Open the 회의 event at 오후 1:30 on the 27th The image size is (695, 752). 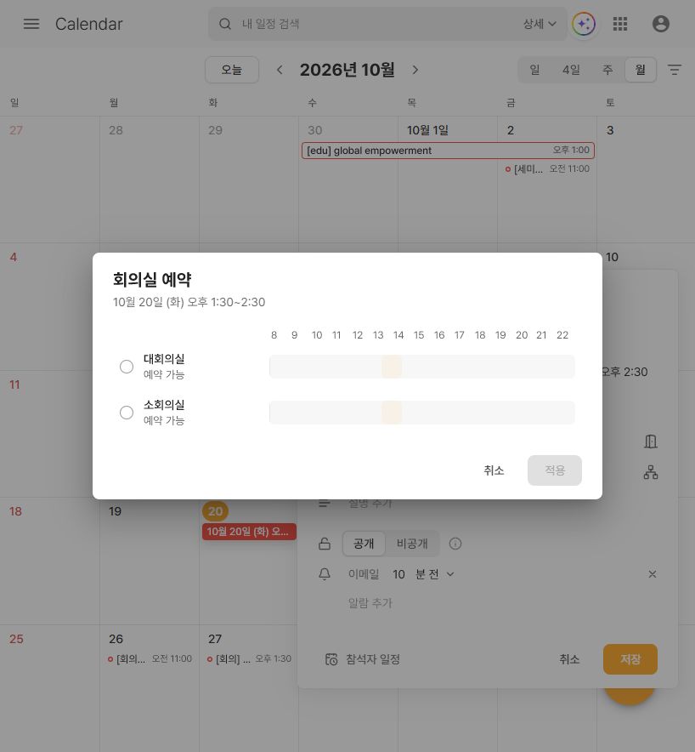point(249,659)
